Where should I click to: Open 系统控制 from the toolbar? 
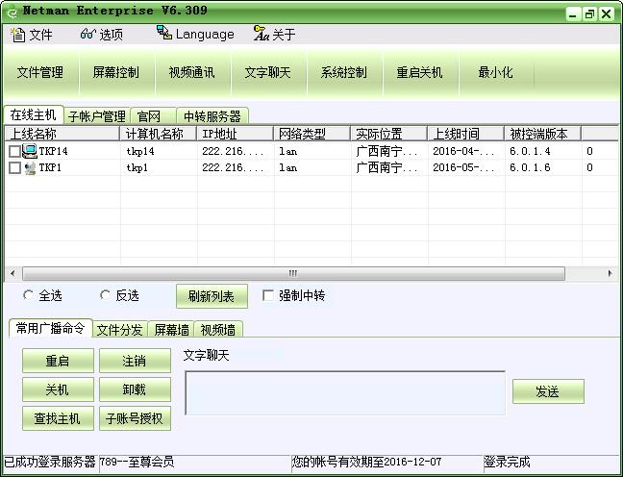[343, 72]
